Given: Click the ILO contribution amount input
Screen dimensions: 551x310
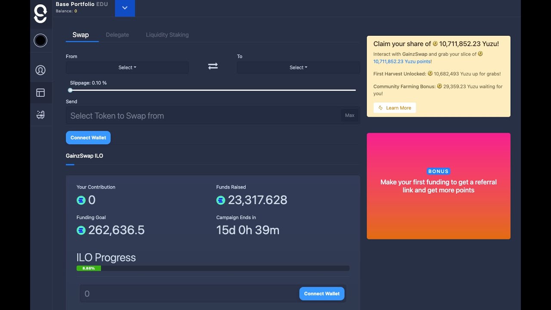Looking at the screenshot, I should coord(190,294).
